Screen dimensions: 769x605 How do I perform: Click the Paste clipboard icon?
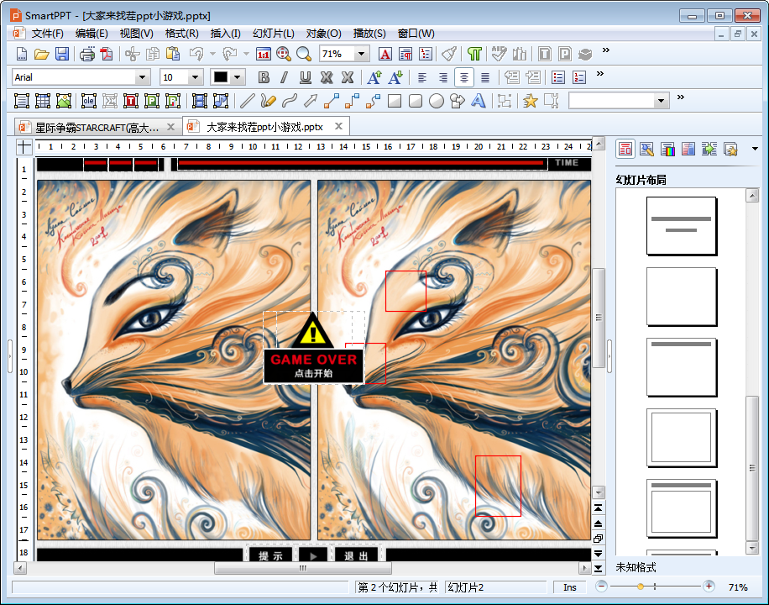173,54
